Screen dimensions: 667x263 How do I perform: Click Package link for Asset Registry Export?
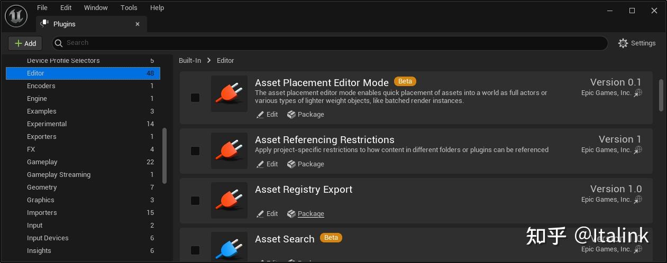click(x=310, y=214)
